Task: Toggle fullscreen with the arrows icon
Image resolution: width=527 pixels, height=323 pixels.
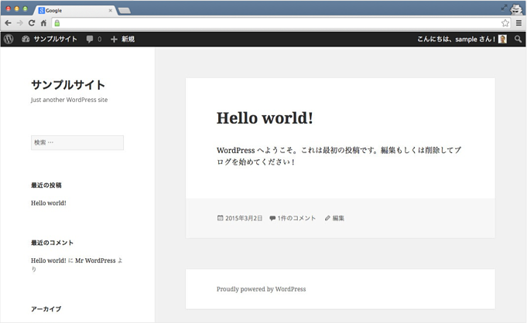Action: coord(504,8)
